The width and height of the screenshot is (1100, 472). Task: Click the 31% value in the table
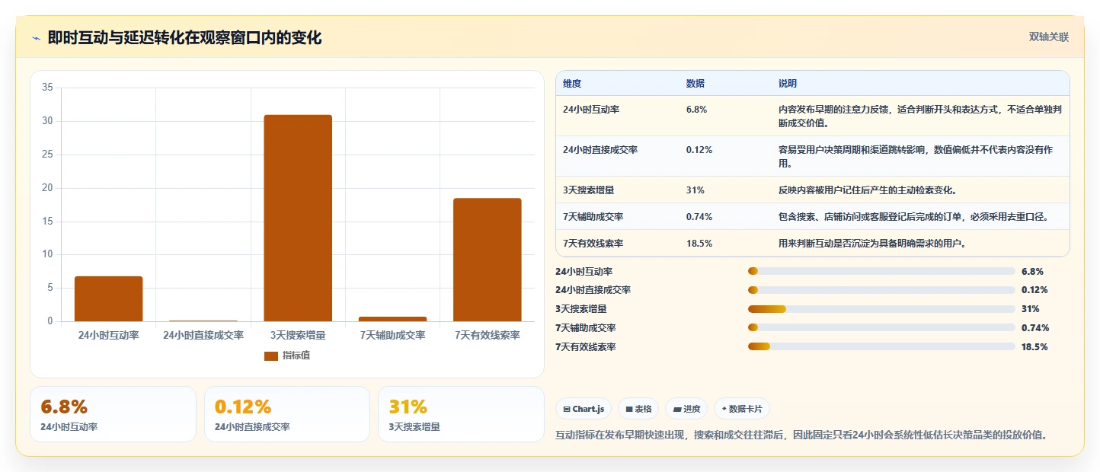[x=695, y=190]
